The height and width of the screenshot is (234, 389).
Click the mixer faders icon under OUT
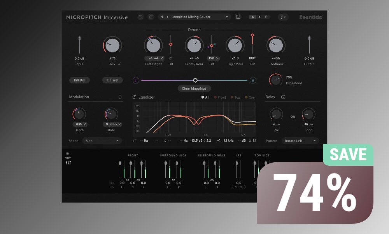[x=68, y=163]
